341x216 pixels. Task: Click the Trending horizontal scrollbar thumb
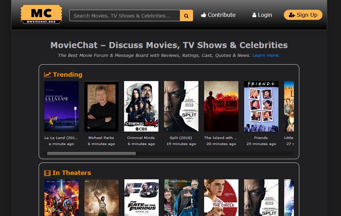[91, 153]
